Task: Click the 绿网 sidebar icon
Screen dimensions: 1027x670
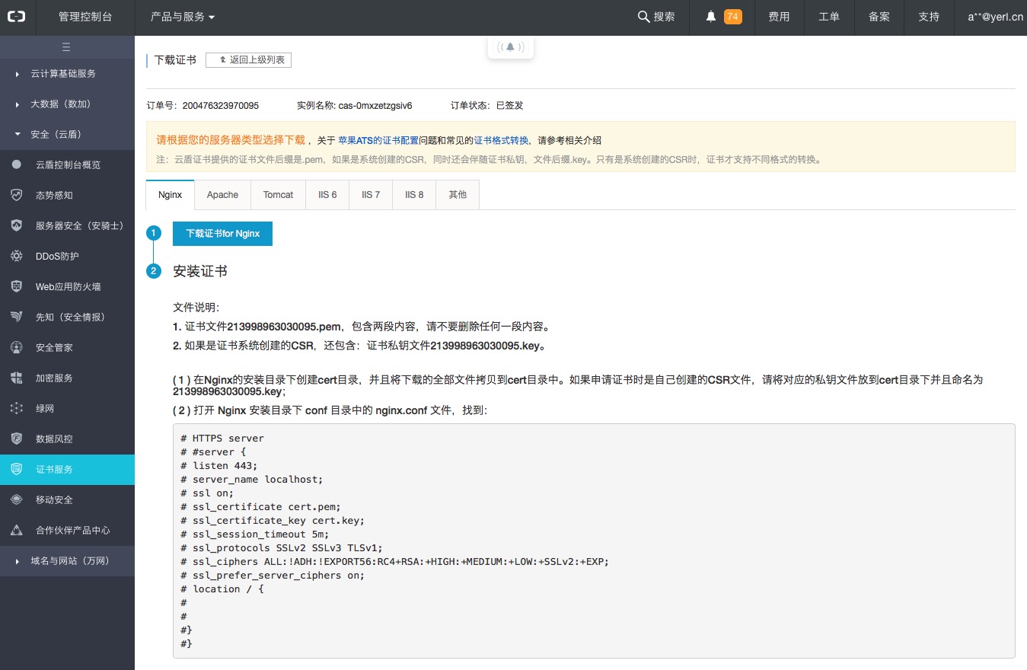Action: (17, 408)
